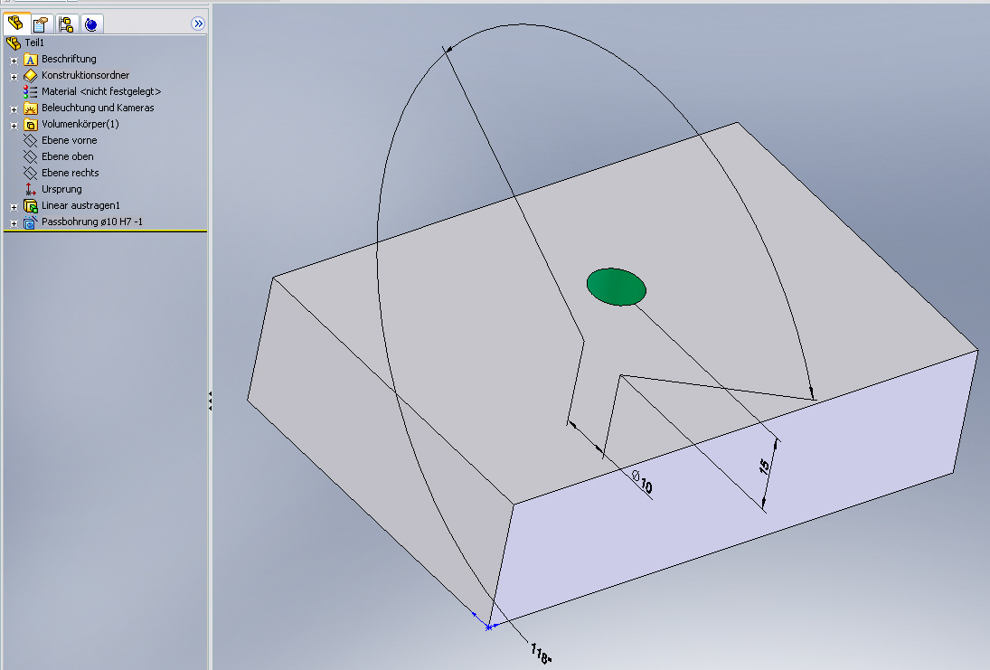Click the ø10 diameter dimension
The height and width of the screenshot is (670, 990).
[642, 481]
